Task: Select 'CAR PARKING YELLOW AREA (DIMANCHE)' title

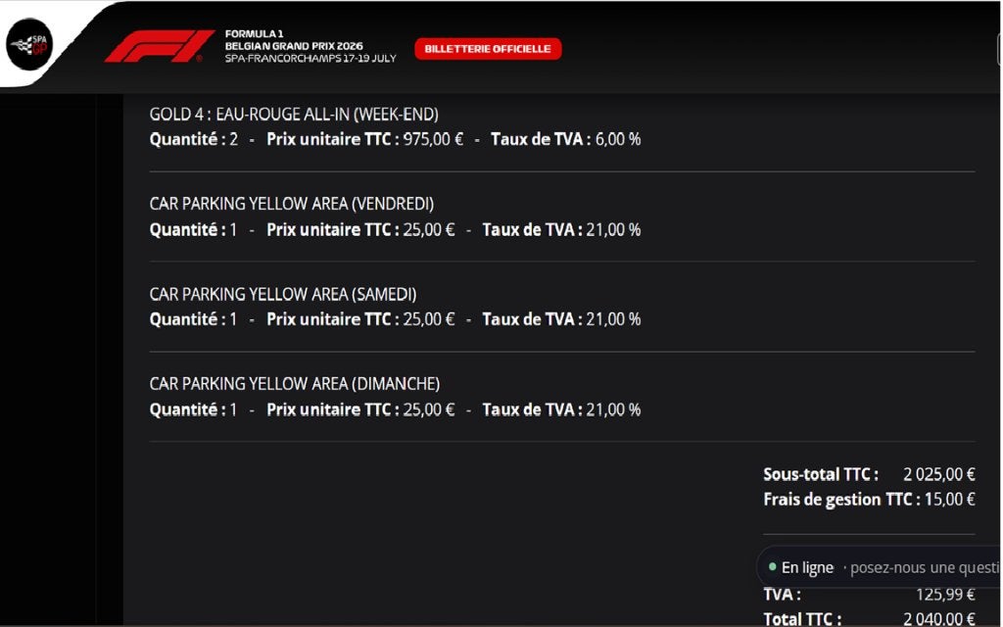Action: click(x=294, y=384)
